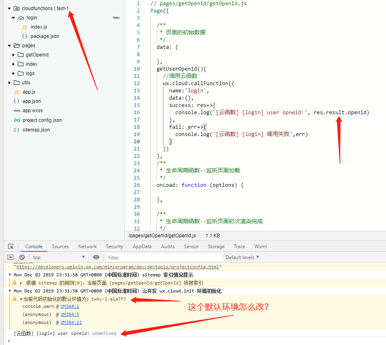Expand the getOpenId folder arrow
The height and width of the screenshot is (345, 386).
(14, 55)
